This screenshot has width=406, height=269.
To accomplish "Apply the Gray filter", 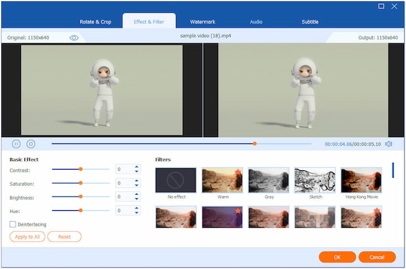I will click(x=269, y=180).
